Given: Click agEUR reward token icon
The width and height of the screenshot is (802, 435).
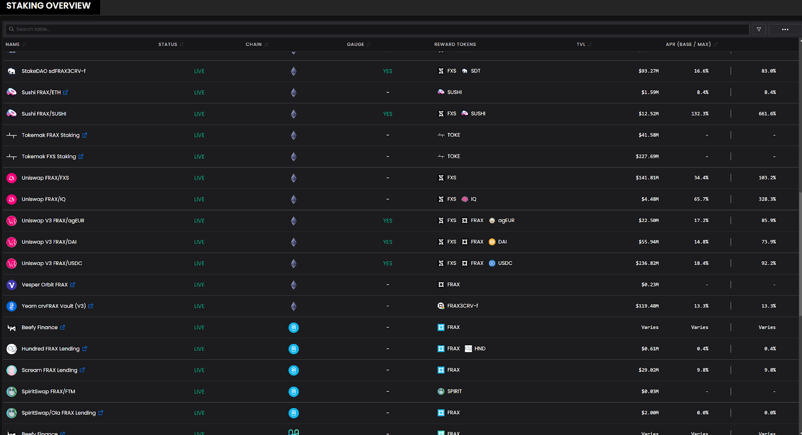Looking at the screenshot, I should tap(492, 221).
